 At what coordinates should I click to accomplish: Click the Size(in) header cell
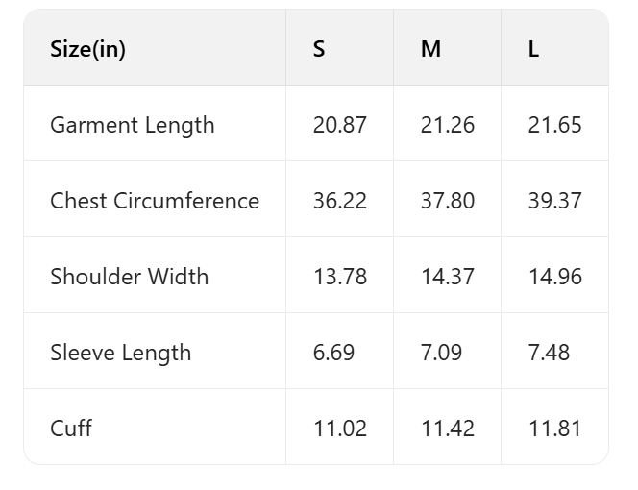[x=87, y=49]
